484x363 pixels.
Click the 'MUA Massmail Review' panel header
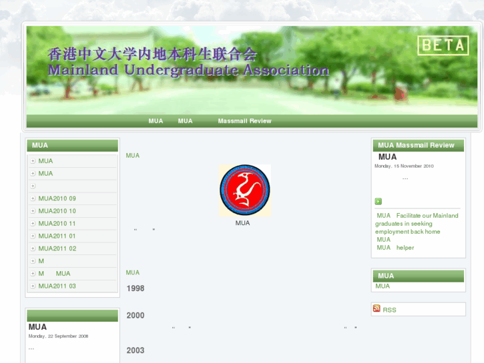[x=418, y=145]
